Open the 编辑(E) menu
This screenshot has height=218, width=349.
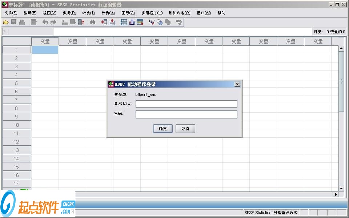(x=30, y=13)
